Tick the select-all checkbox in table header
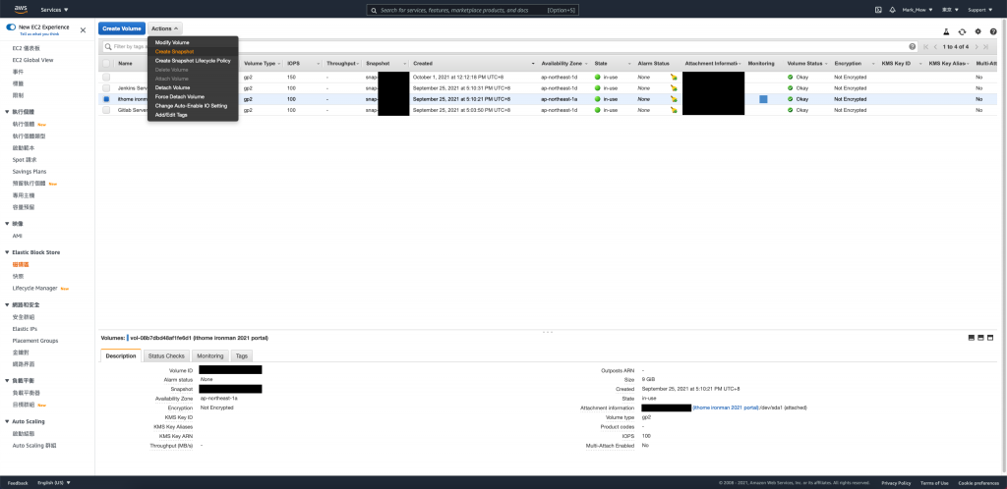 coord(106,64)
